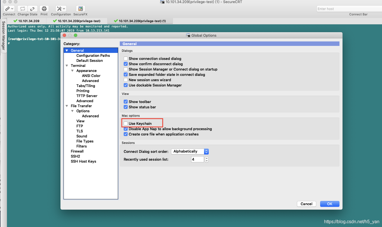Select Firewall category
Viewport: 382px width, 227px height.
[x=77, y=151]
